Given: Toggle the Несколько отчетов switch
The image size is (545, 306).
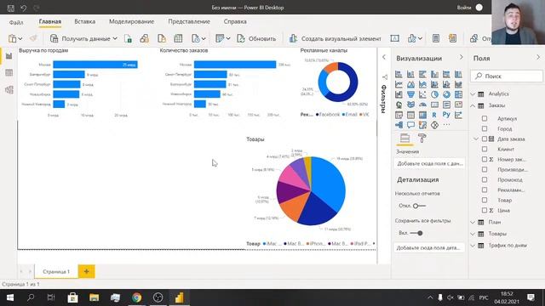Looking at the screenshot, I should (x=419, y=206).
